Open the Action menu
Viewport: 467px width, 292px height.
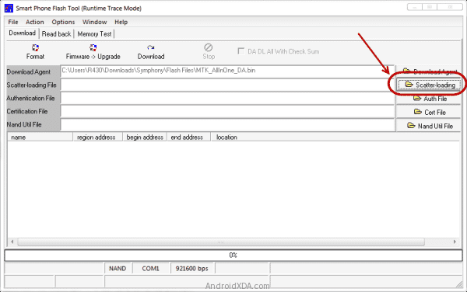coord(34,22)
